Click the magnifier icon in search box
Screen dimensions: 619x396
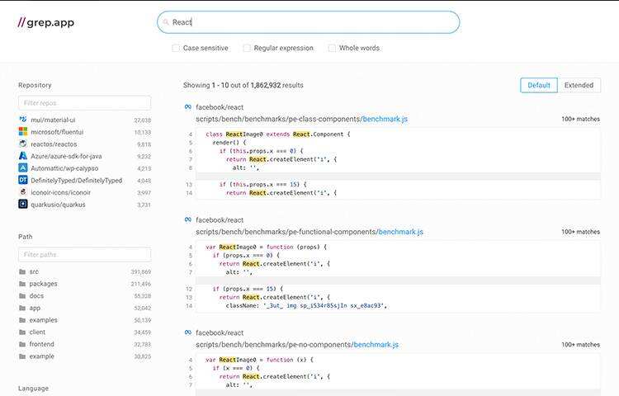point(166,22)
